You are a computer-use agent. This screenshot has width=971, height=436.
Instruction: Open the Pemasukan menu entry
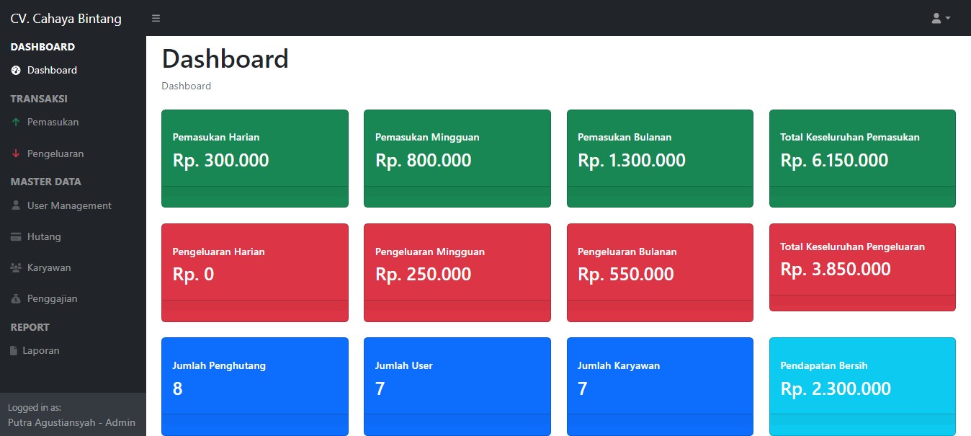[52, 122]
